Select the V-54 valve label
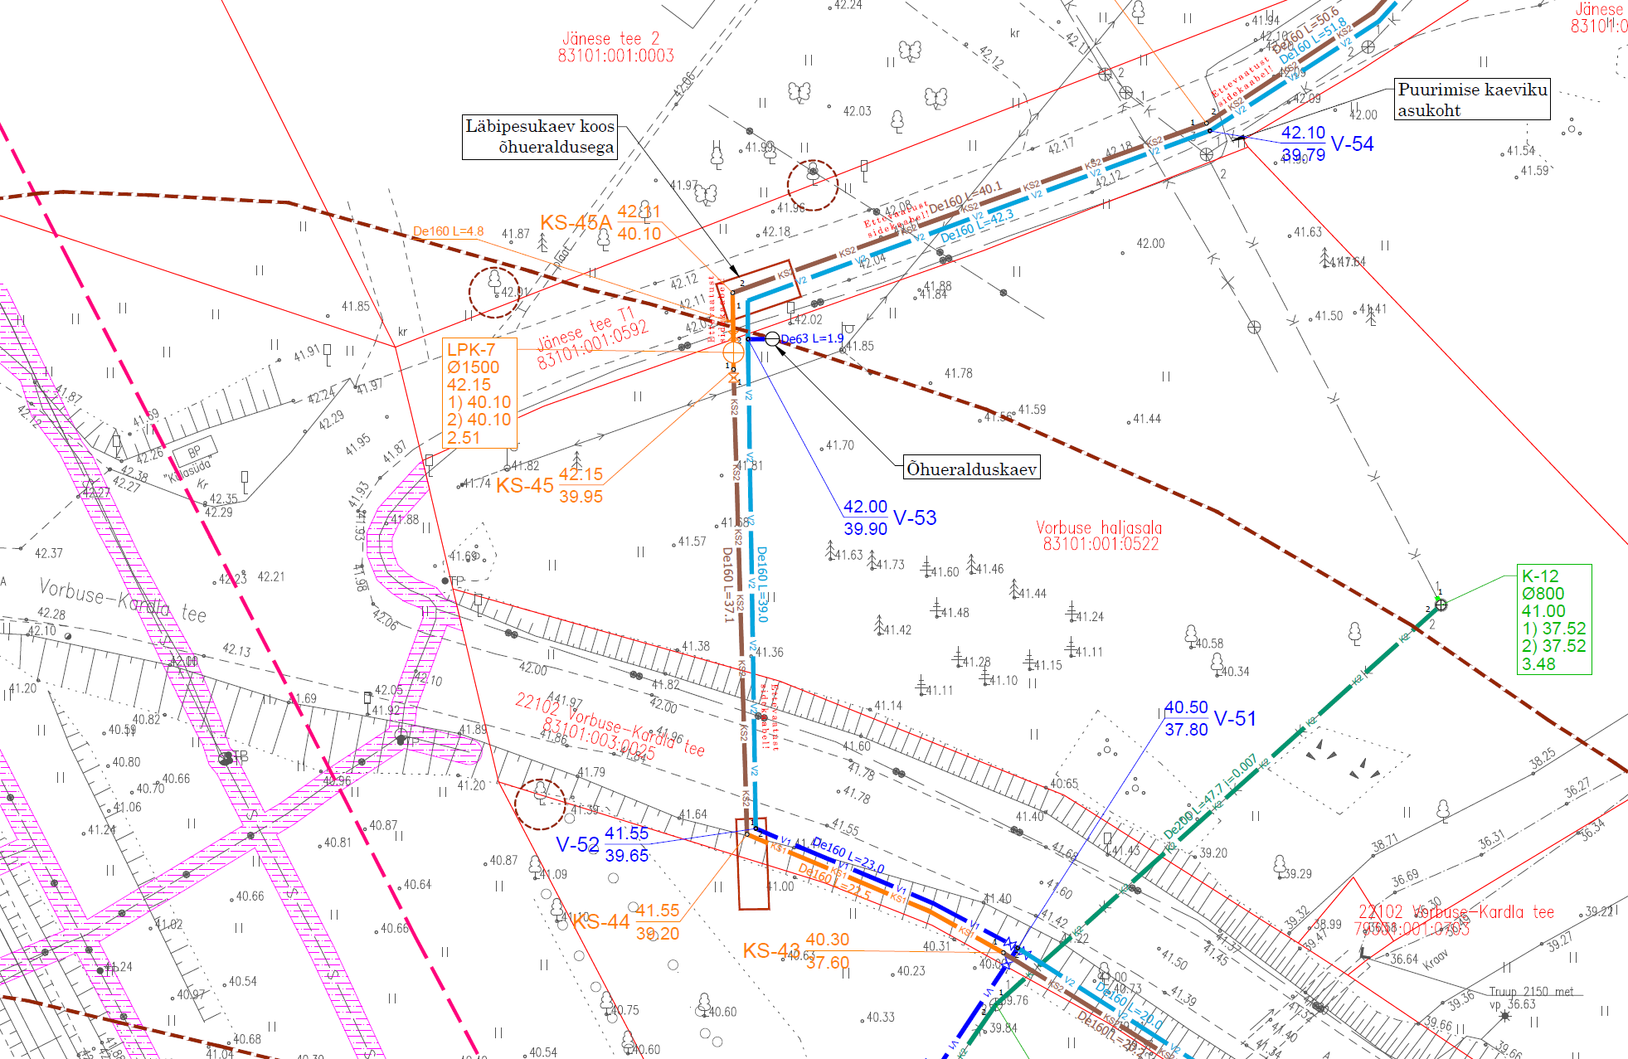The width and height of the screenshot is (1628, 1059). coord(1352,144)
